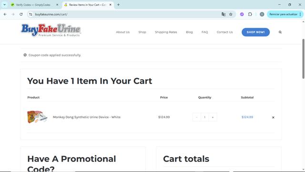Reload the current page

point(21,14)
